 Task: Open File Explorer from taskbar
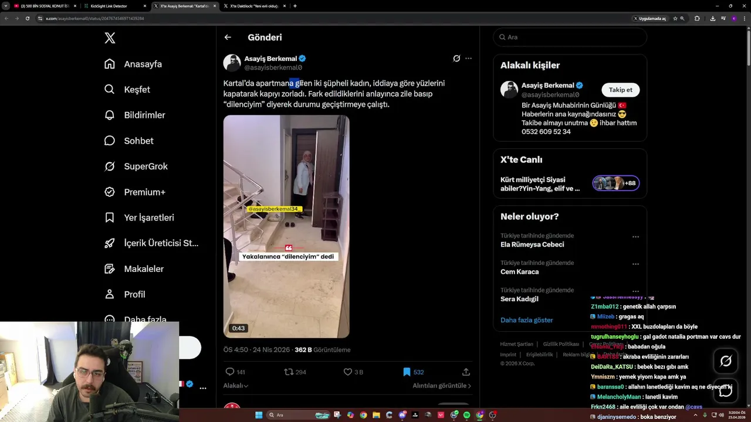pos(376,415)
